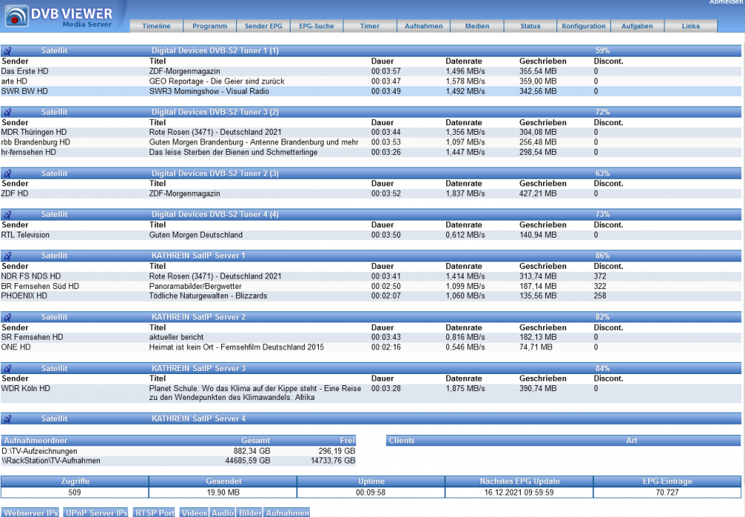This screenshot has width=745, height=517.
Task: Click the DVB Viewer Media Server logo
Action: (61, 16)
